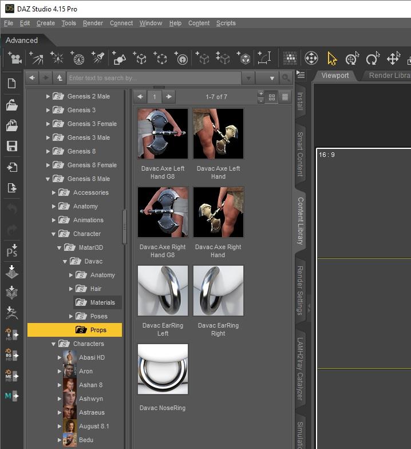
Task: Click the Photoshop bridge Ps icon
Action: click(11, 251)
